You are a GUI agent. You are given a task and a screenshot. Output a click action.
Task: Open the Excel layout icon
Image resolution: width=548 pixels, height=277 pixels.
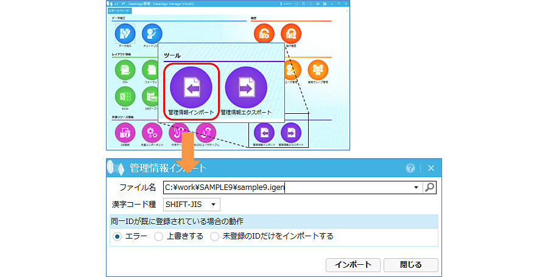point(125,97)
